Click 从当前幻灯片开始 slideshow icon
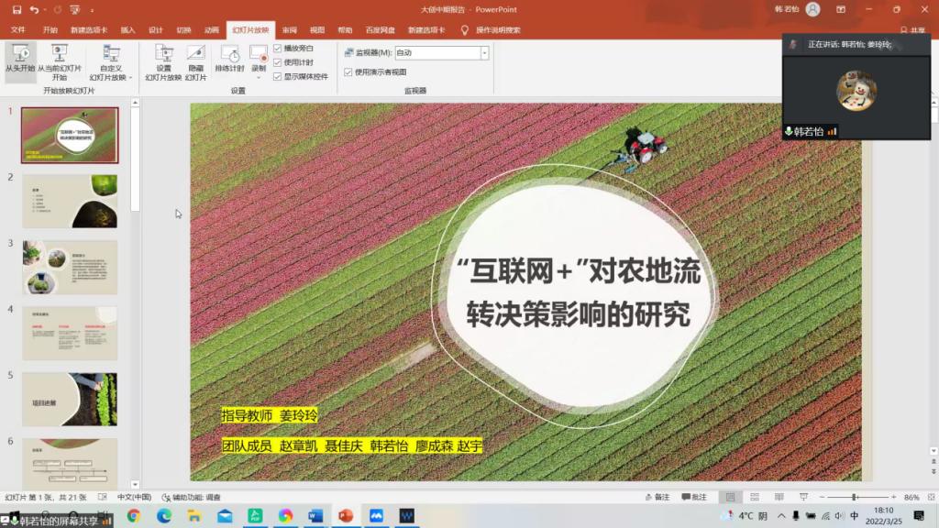Viewport: 939px width, 528px height. pos(60,60)
